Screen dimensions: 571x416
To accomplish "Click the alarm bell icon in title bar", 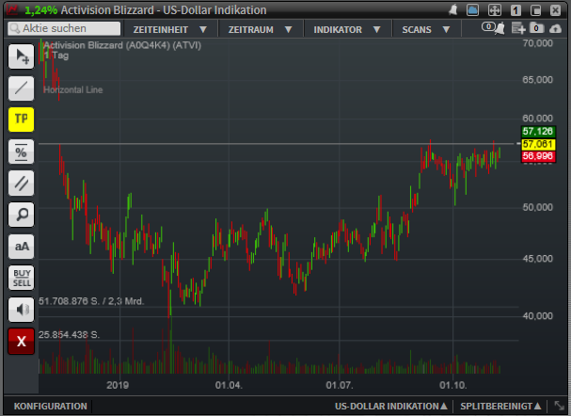I will coord(453,9).
